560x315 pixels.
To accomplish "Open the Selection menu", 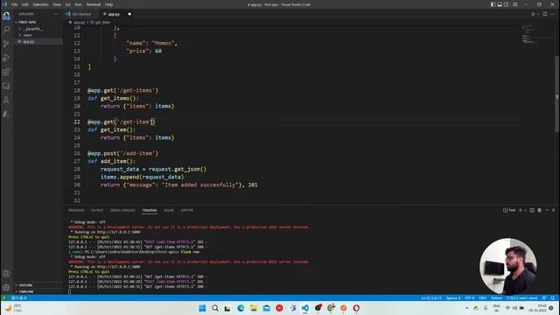I will 40,4.
